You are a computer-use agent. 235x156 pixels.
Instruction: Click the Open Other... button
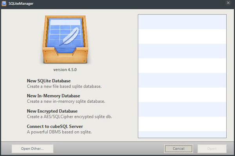(x=33, y=149)
